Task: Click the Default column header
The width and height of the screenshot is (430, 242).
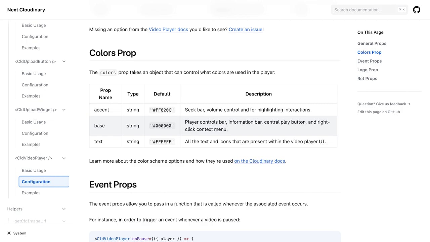Action: pos(162,94)
